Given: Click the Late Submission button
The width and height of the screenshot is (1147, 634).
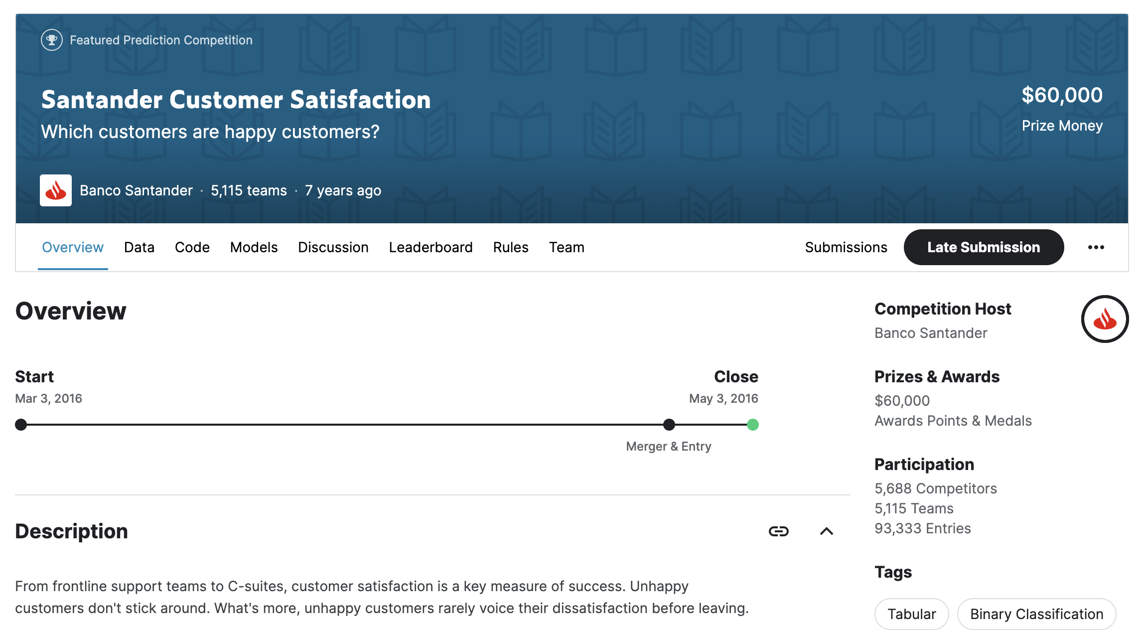Looking at the screenshot, I should pyautogui.click(x=983, y=247).
